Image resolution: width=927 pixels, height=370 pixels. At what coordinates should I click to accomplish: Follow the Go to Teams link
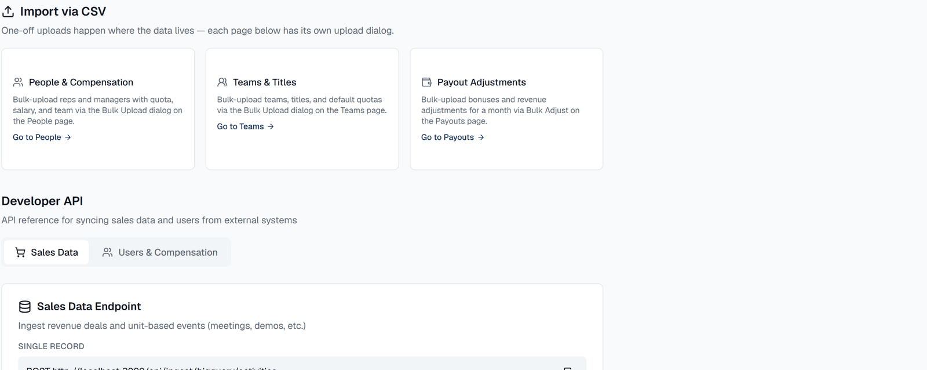(x=246, y=126)
